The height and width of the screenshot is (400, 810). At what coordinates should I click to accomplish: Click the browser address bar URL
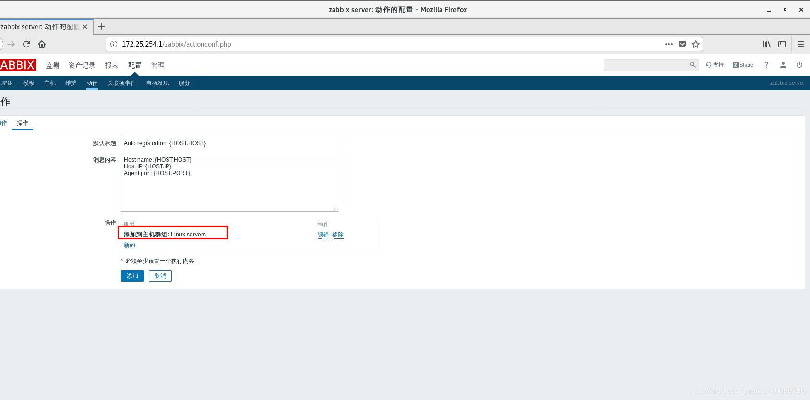click(x=177, y=44)
